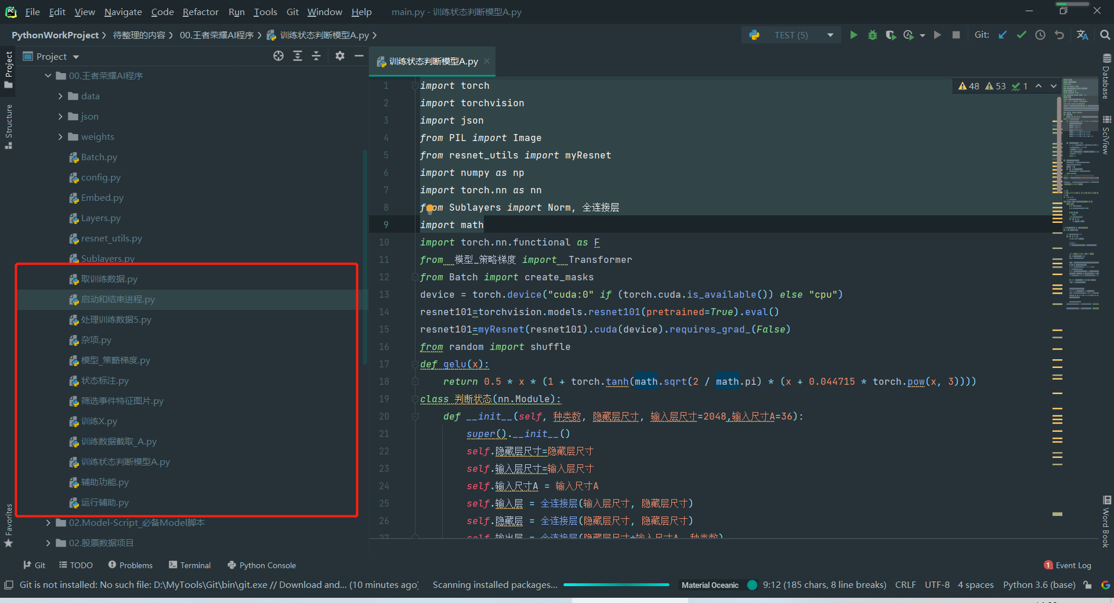This screenshot has height=603, width=1114.
Task: Open the Python Console tool window
Action: (262, 565)
